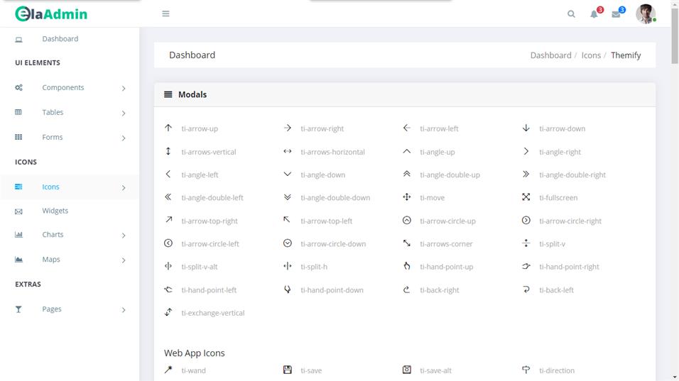This screenshot has height=381, width=679.
Task: Open the notifications bell icon
Action: point(594,14)
